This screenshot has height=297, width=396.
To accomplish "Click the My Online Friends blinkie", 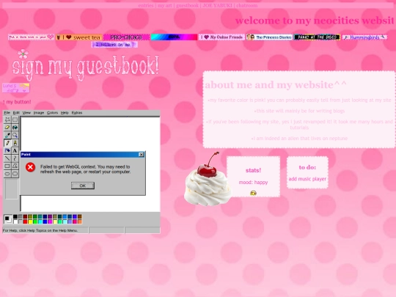I will [221, 37].
